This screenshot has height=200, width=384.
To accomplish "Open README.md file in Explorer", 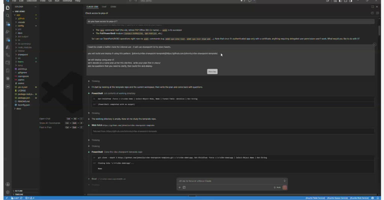I will point(24,101).
